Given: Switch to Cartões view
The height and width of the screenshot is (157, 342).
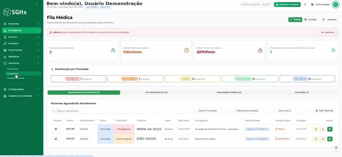Looking at the screenshot, I should (310, 19).
